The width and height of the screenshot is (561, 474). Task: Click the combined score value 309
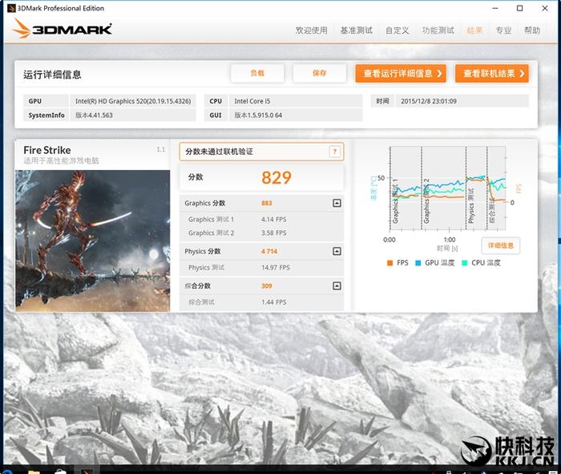[x=267, y=286]
